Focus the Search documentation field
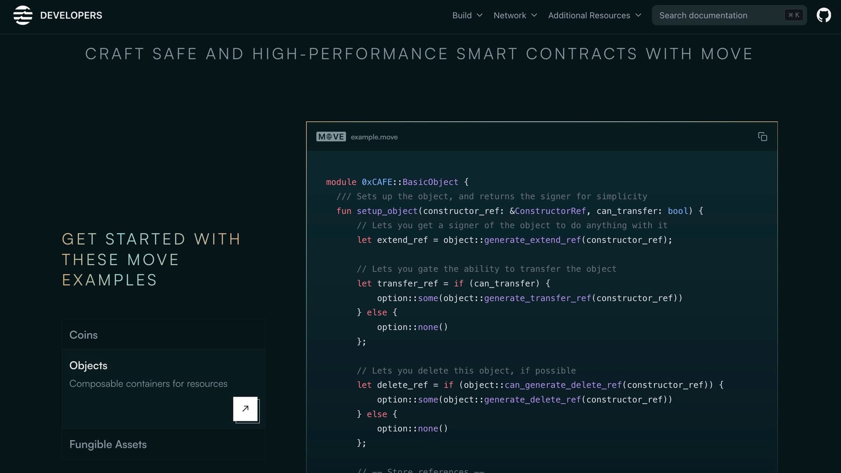841x473 pixels. pyautogui.click(x=729, y=15)
